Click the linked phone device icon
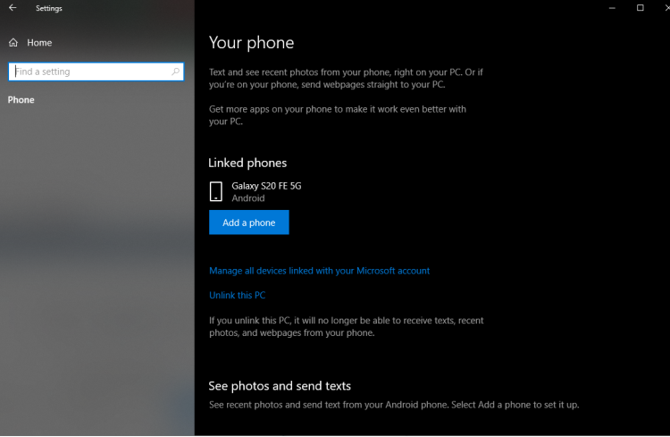 [x=215, y=191]
